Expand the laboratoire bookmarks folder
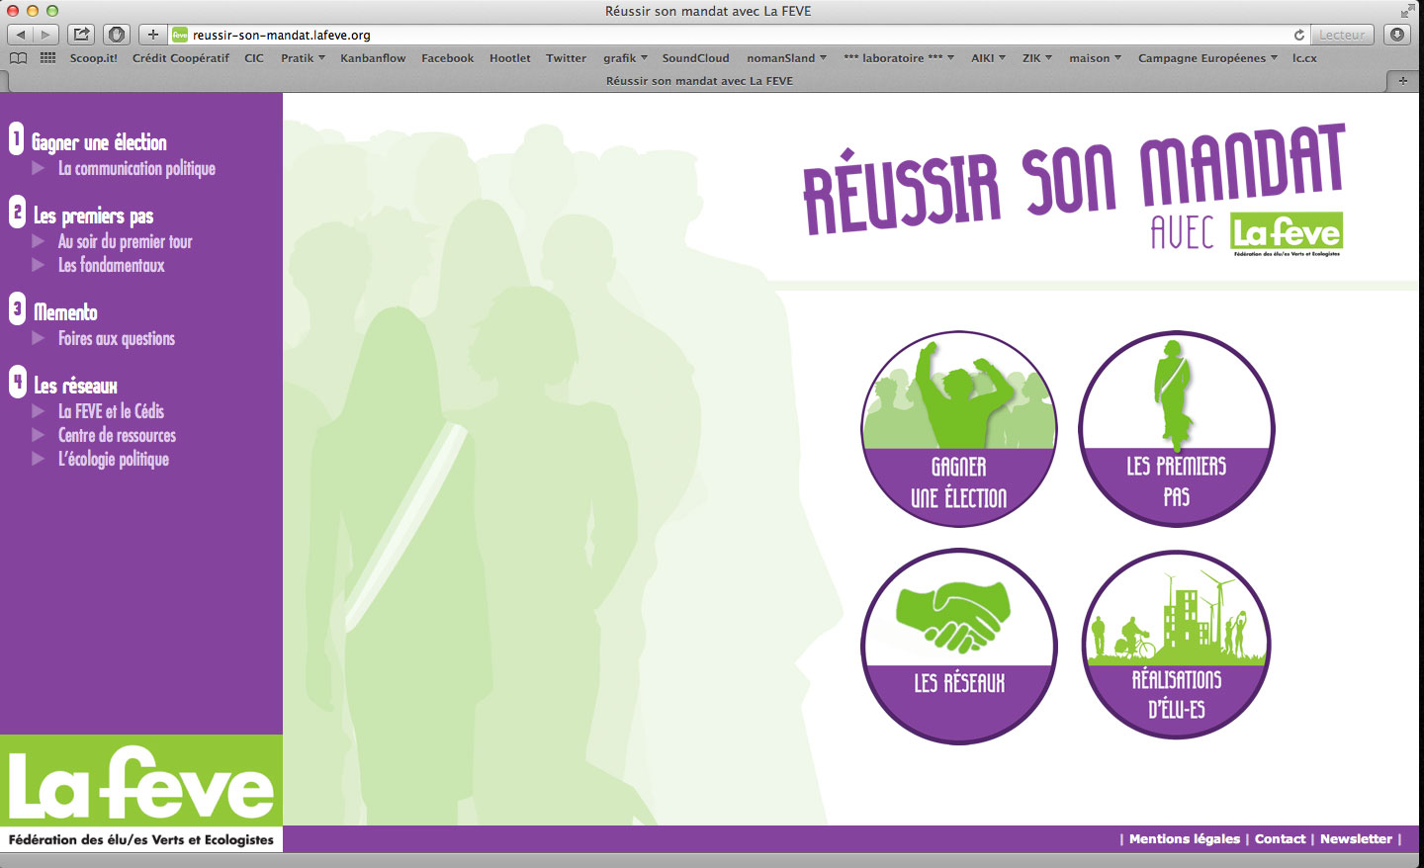 (x=899, y=58)
